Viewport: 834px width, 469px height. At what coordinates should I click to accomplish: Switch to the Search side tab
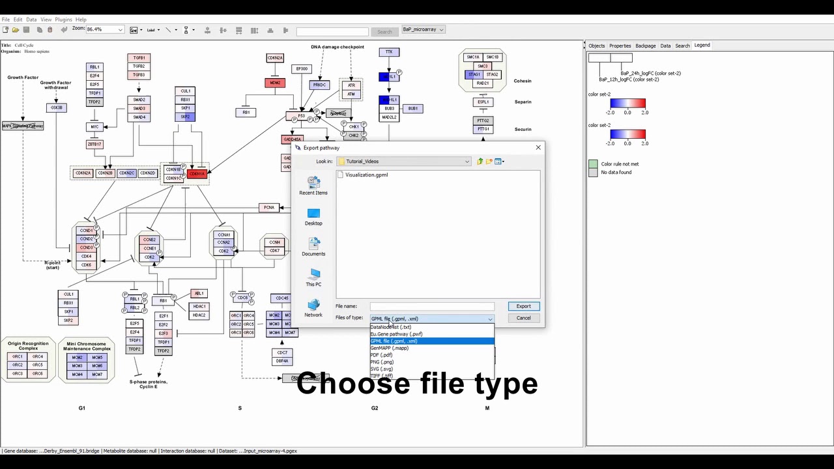[x=682, y=46]
